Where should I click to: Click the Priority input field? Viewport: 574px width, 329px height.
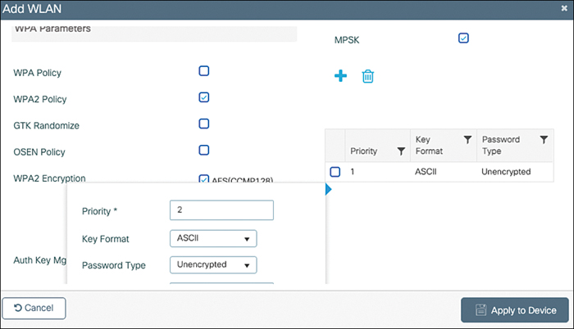coord(221,210)
